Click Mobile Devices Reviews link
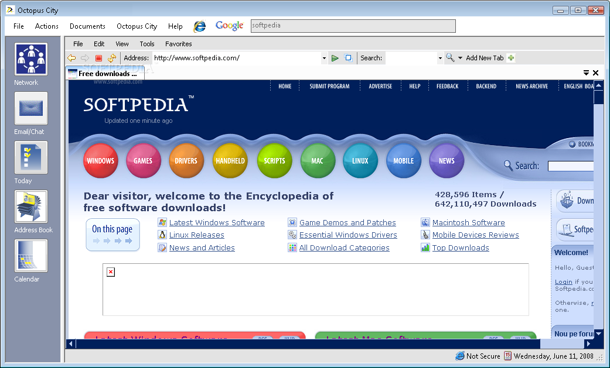Viewport: 610px width, 368px height. [475, 235]
